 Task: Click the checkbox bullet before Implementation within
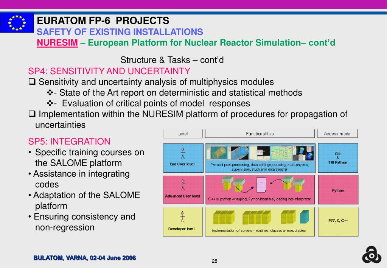pos(32,114)
